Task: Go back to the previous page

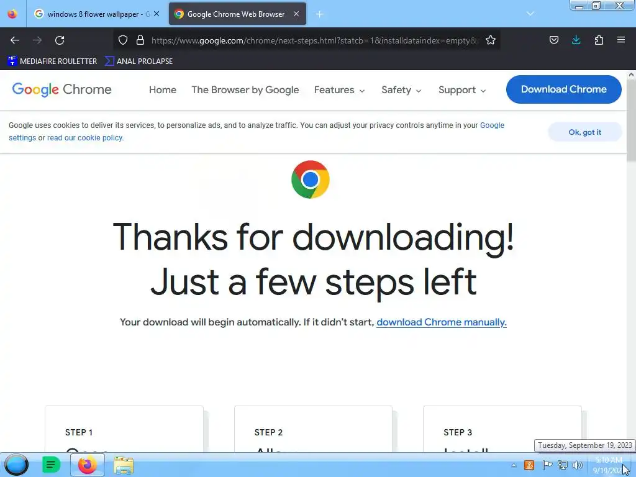Action: tap(15, 40)
